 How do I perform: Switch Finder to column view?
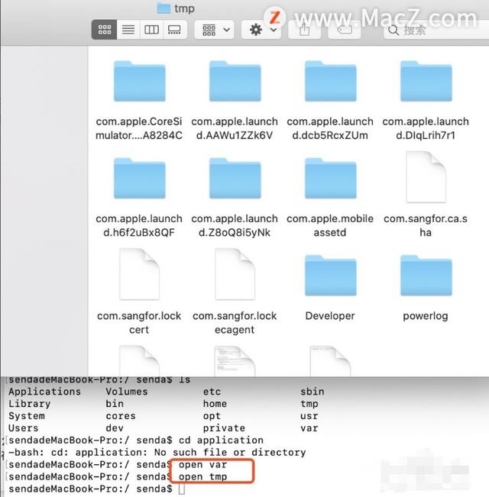tap(151, 30)
